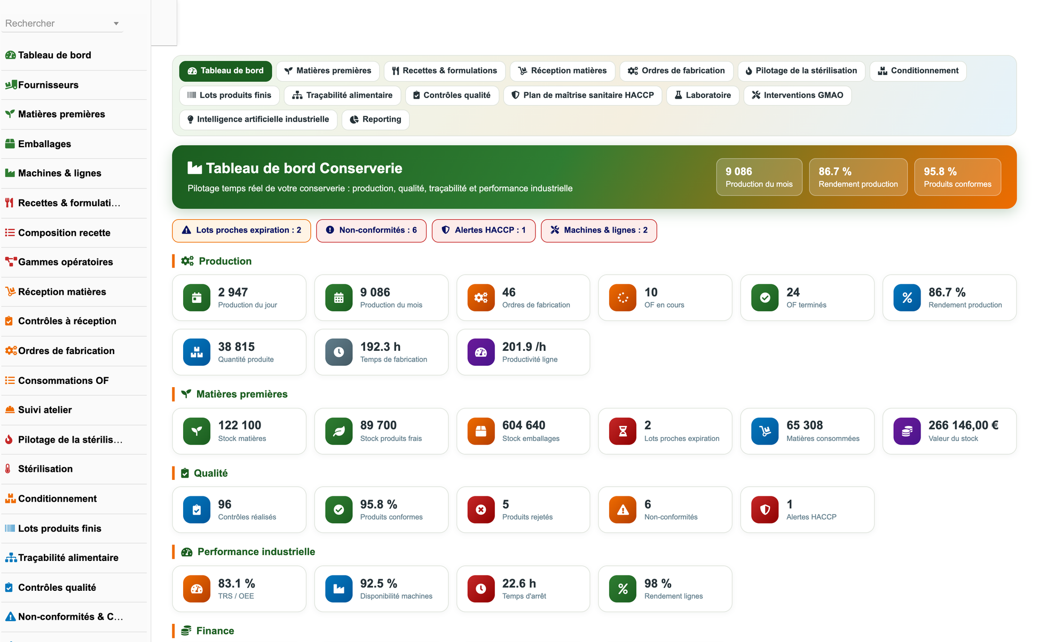The width and height of the screenshot is (1039, 642).
Task: Click the clipboard icon on Contrôles réalisés card
Action: pos(196,510)
